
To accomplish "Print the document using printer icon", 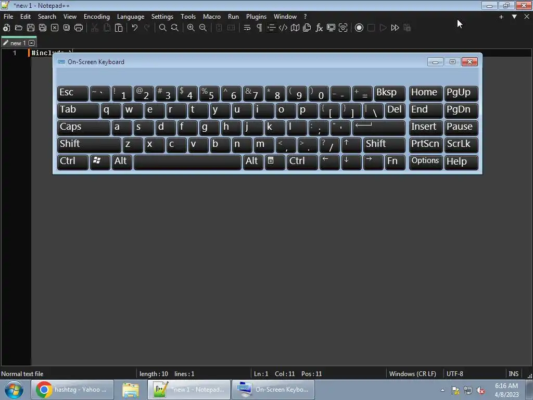I will [x=79, y=28].
